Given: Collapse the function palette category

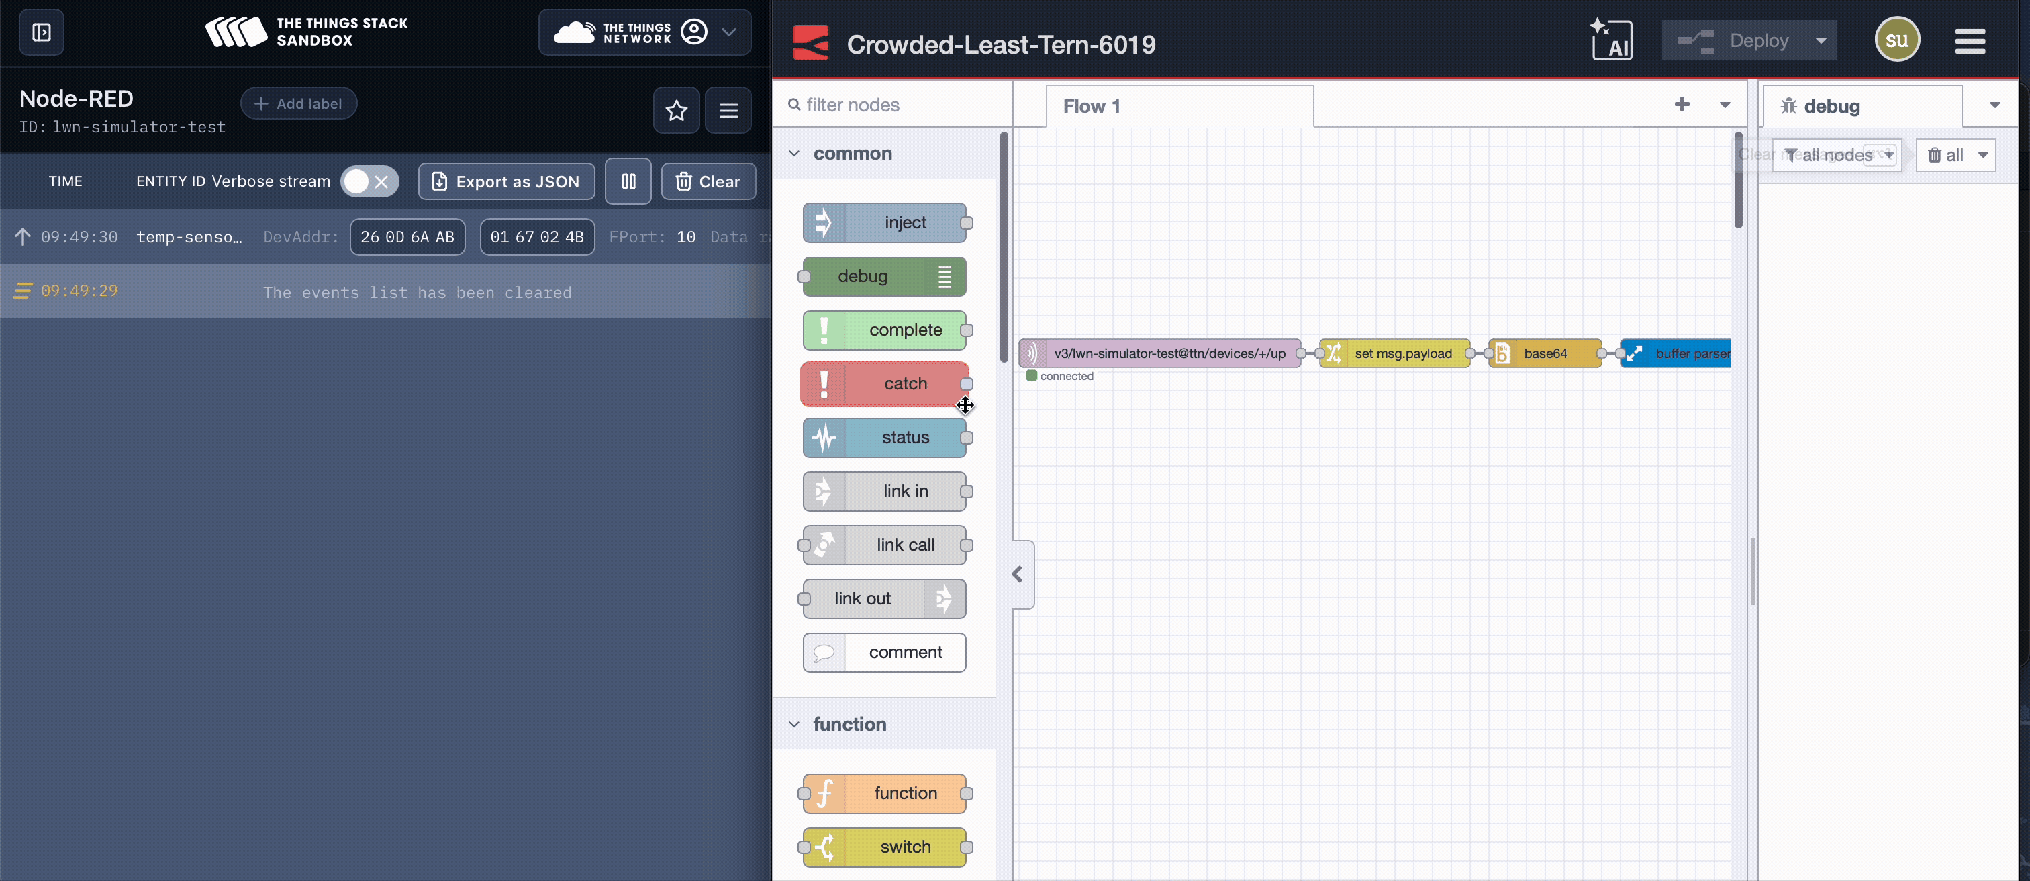Looking at the screenshot, I should (x=794, y=723).
